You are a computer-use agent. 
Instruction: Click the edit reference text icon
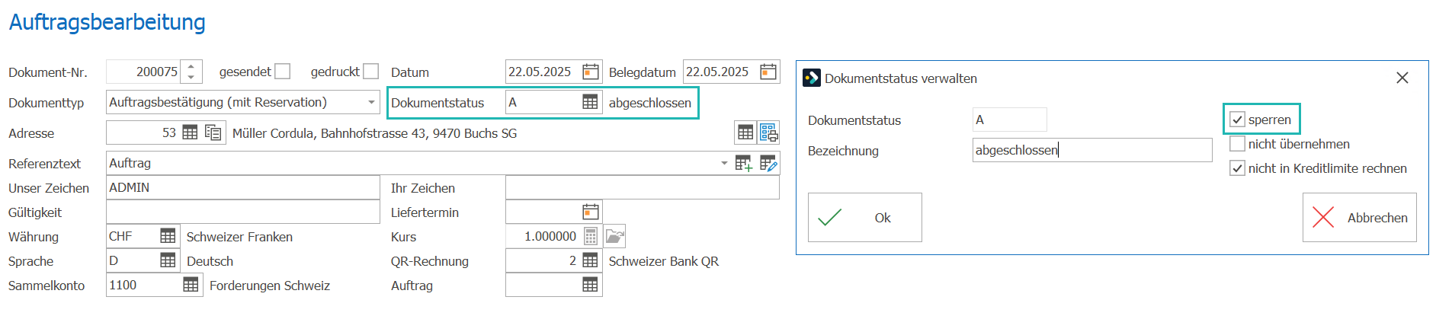coord(768,163)
